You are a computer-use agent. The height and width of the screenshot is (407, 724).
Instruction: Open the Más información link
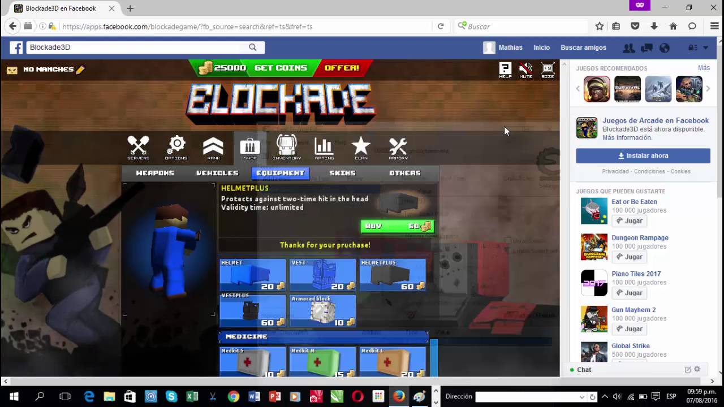coord(627,138)
